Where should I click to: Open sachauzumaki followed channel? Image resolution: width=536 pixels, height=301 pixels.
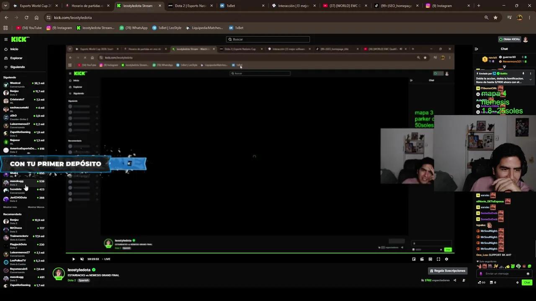[23, 109]
